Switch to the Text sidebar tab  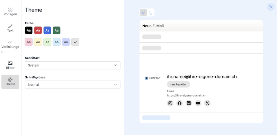pos(10,28)
